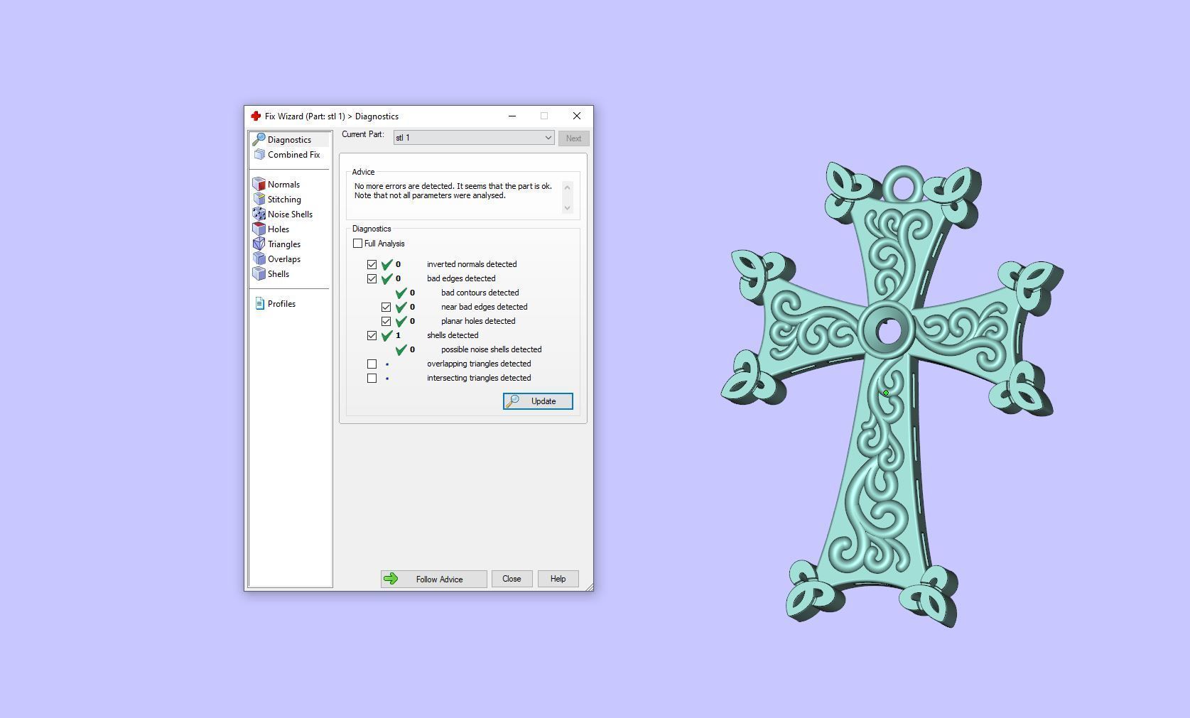Screen dimensions: 1190x718
Task: Click the Update button
Action: coord(538,401)
